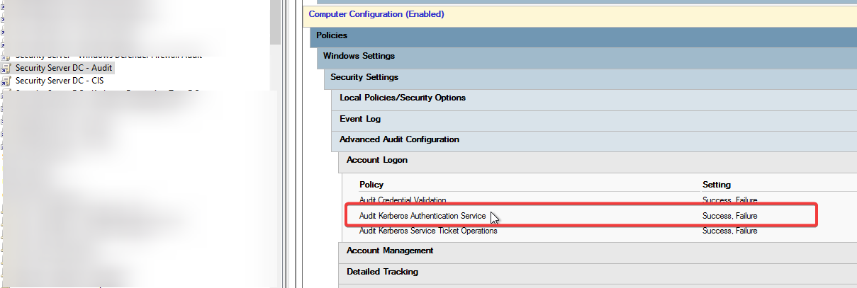Select Security Server DC - Audit in the tree

(x=64, y=68)
